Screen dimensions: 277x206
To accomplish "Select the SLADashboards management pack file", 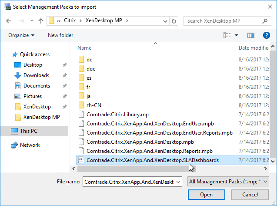I will 153,160.
